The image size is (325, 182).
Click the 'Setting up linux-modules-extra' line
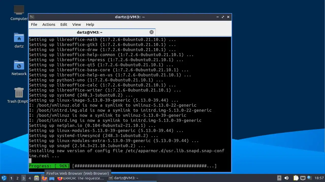[114, 141]
